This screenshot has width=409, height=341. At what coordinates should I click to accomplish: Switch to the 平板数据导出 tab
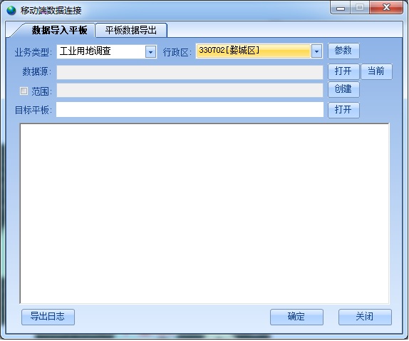point(131,30)
